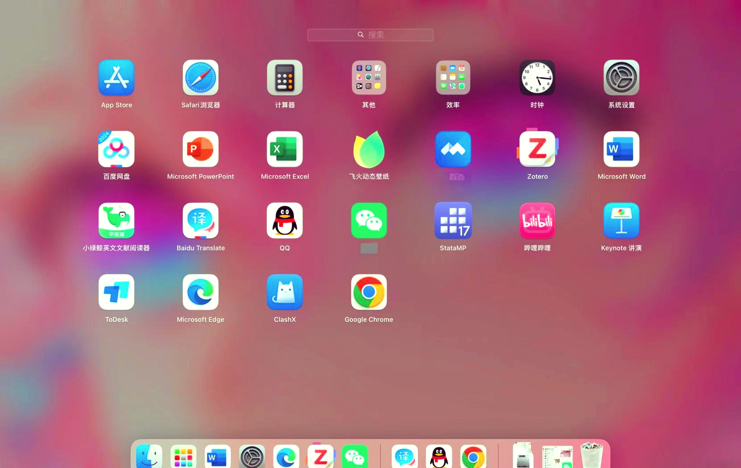This screenshot has height=468, width=741.
Task: Open the blue app icon beside 飞火动态壁纸
Action: (453, 149)
